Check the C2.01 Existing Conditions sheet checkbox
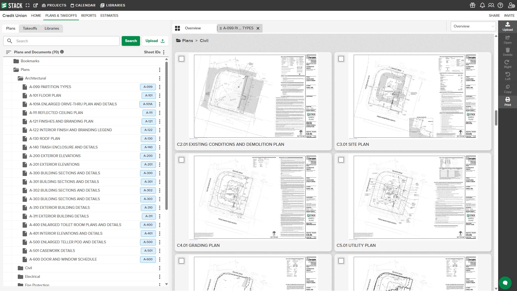 coord(181,59)
